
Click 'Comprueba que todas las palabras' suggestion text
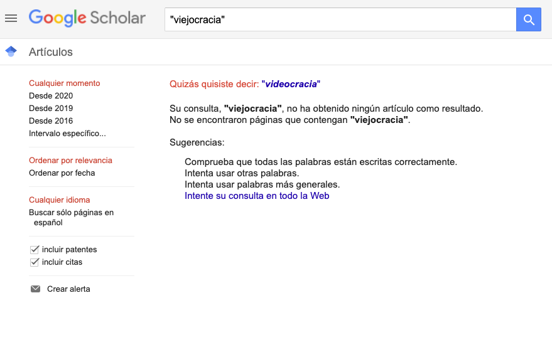[321, 162]
